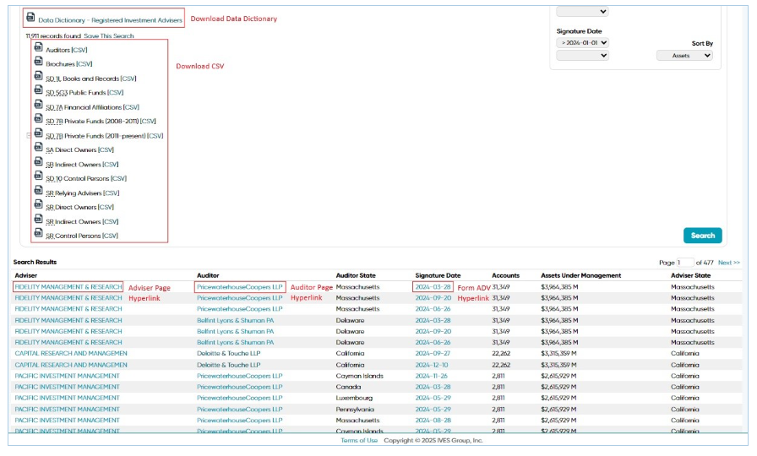Click the SD 5G3 Public Funds CSV icon
The image size is (757, 456).
click(x=39, y=90)
